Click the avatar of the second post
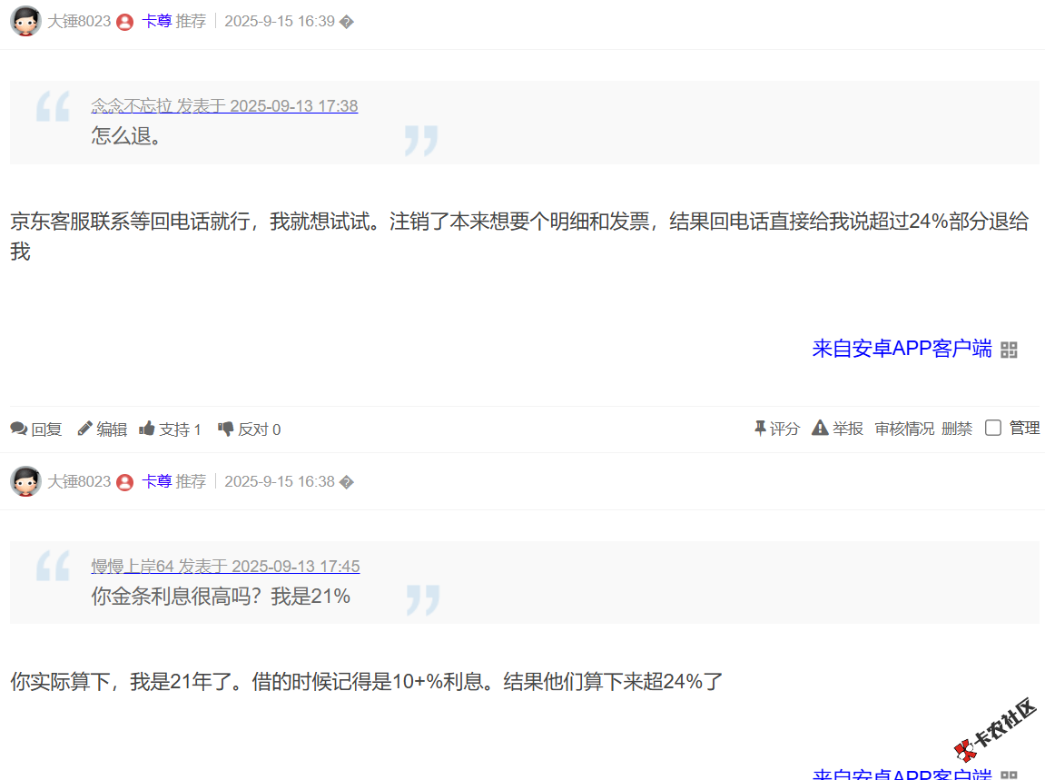This screenshot has height=780, width=1045. tap(26, 481)
